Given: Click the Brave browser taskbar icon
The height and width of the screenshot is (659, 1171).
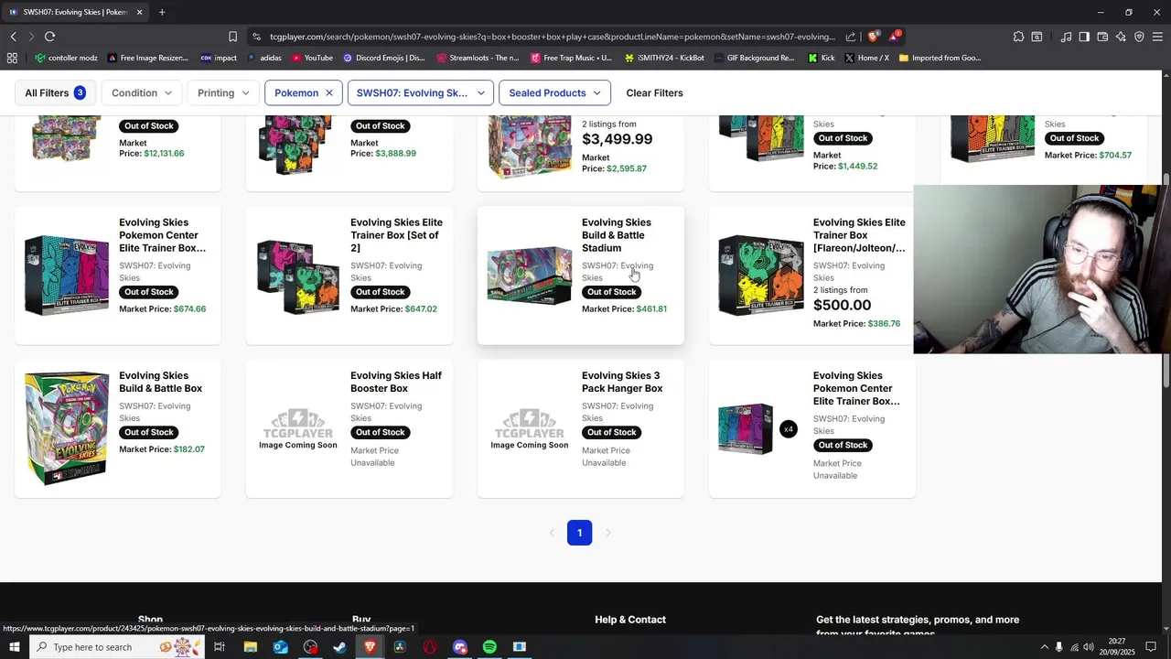Looking at the screenshot, I should (x=370, y=647).
